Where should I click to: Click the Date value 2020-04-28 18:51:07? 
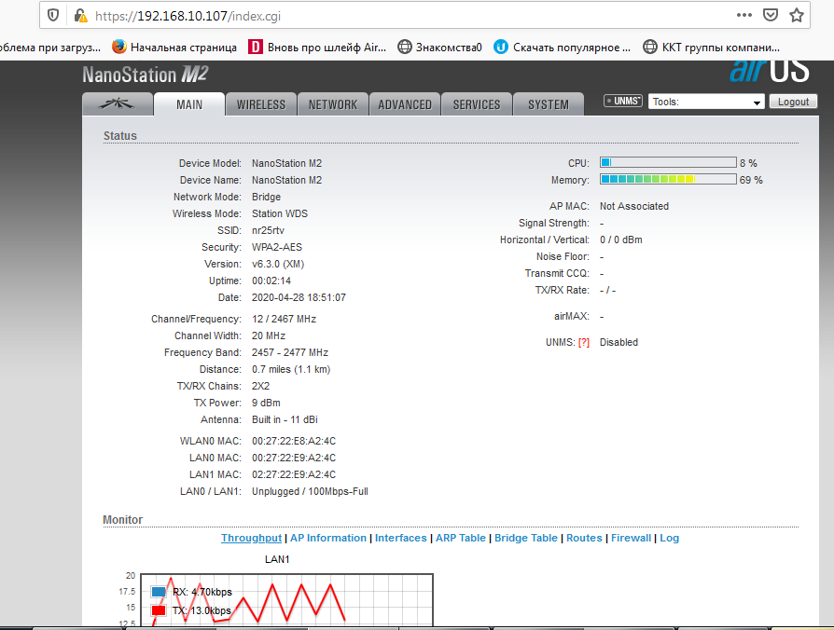(299, 297)
